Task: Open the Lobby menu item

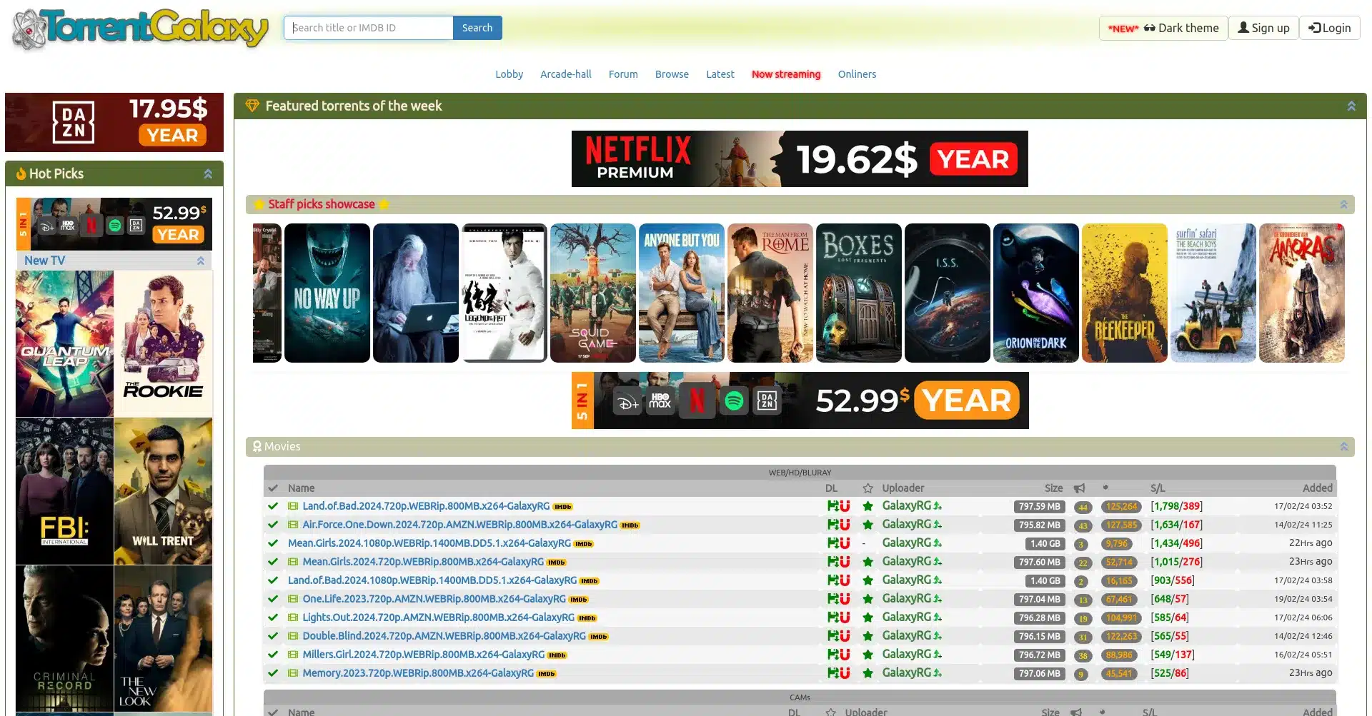Action: click(x=509, y=74)
